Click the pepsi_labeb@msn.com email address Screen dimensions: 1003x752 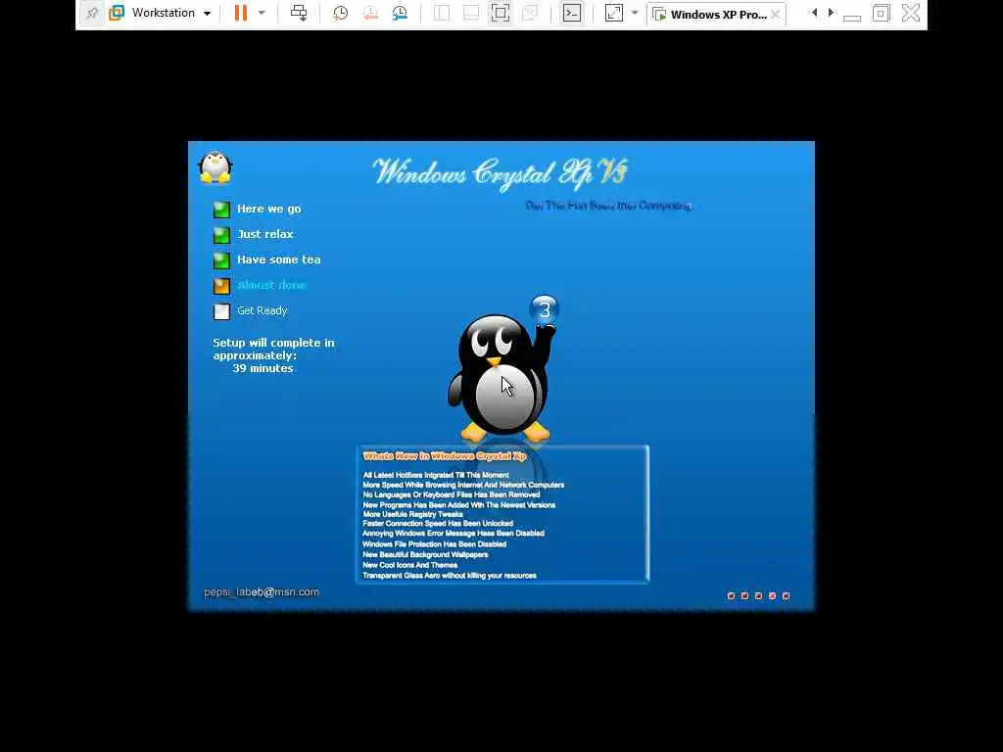(x=261, y=592)
